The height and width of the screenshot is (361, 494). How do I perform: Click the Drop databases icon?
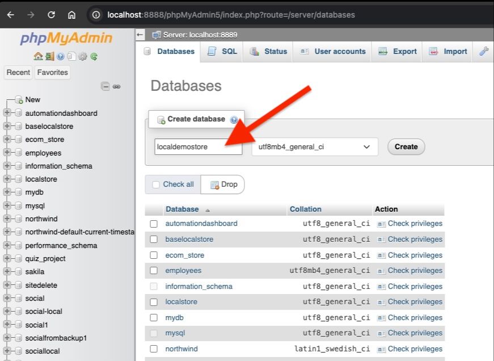[x=214, y=184]
